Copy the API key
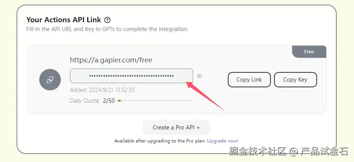The width and height of the screenshot is (354, 162). click(x=295, y=80)
